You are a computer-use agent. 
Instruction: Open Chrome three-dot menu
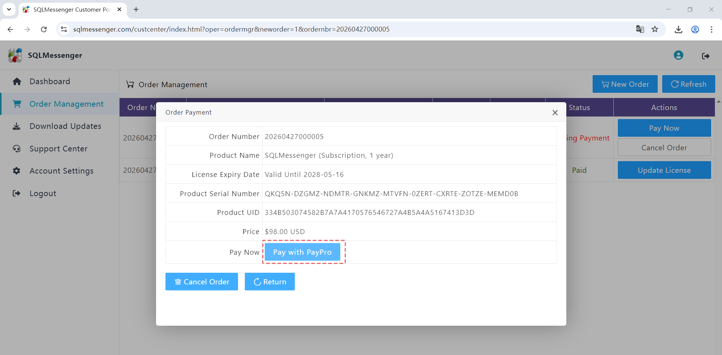pos(711,29)
